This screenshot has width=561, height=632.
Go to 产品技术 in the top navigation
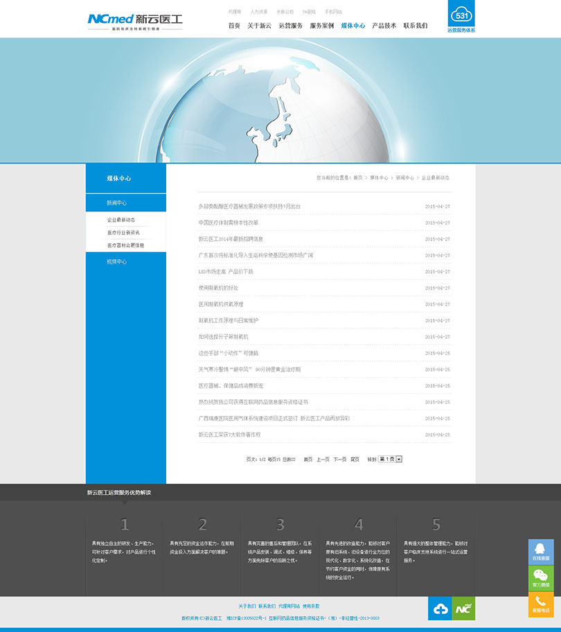coord(384,26)
